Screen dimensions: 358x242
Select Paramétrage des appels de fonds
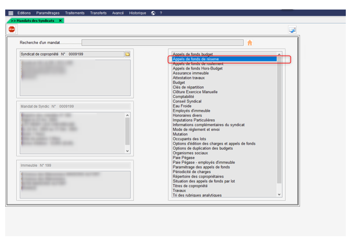[x=201, y=167]
